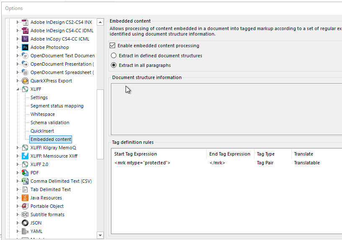342x240 pixels.
Task: Click the OpenDocument Text Document icon
Action: (25, 56)
